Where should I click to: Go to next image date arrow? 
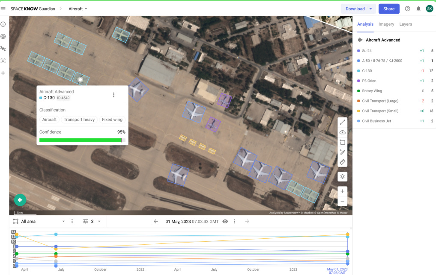(x=247, y=221)
